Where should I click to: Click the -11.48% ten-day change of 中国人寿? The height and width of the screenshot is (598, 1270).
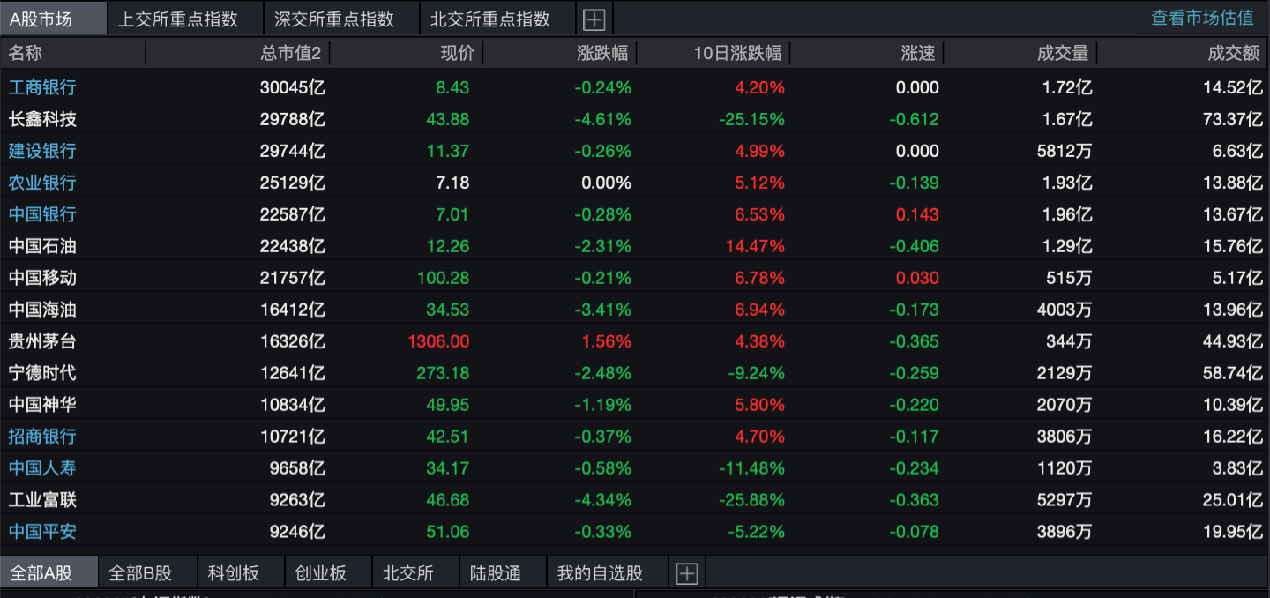pos(752,468)
